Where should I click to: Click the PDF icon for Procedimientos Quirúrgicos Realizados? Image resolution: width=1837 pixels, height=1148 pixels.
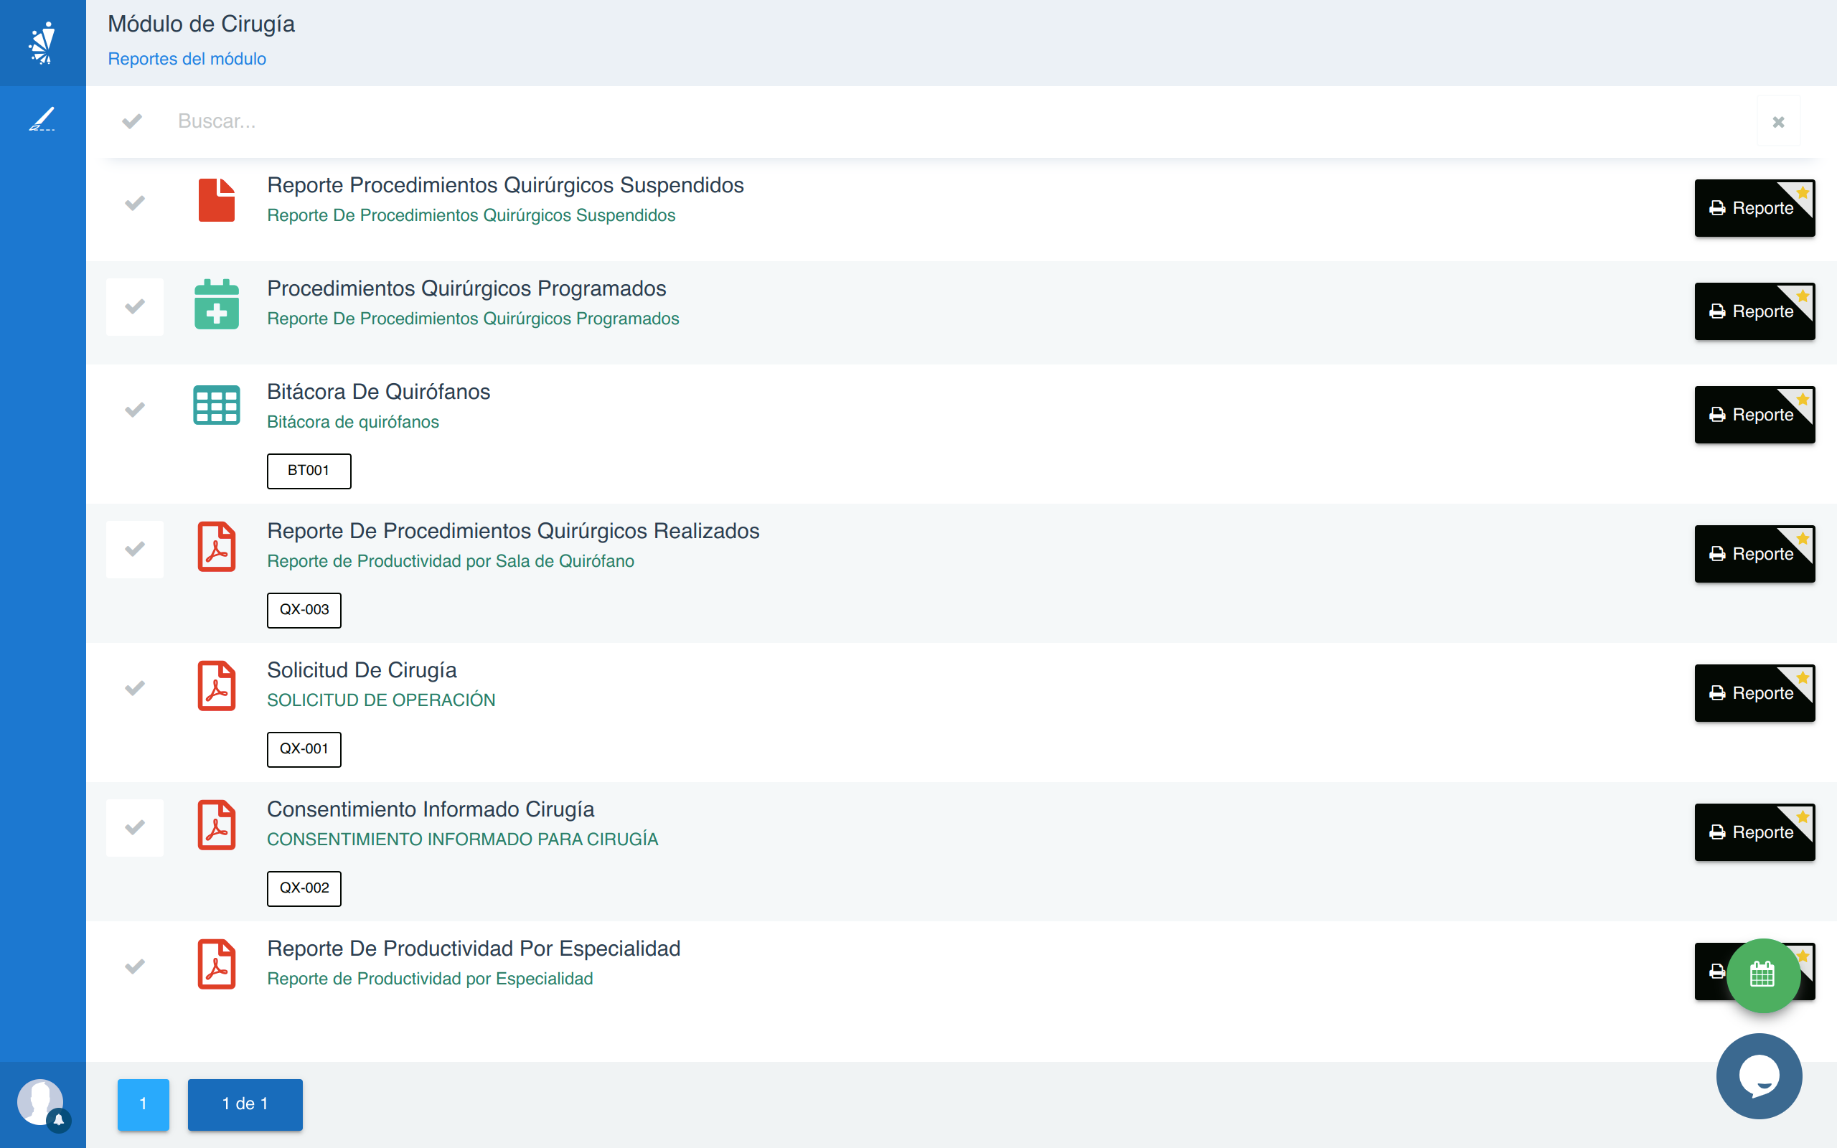(216, 547)
